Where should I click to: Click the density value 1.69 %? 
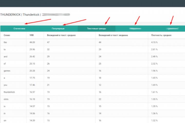tap(154, 85)
